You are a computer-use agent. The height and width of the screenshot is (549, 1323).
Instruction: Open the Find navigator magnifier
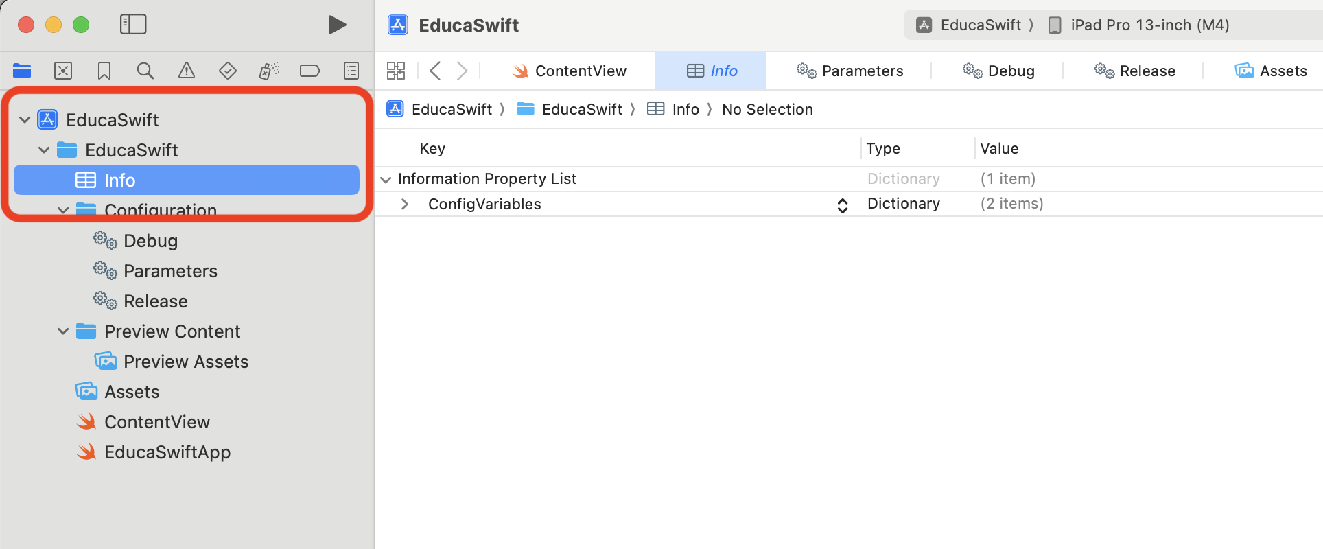point(145,71)
